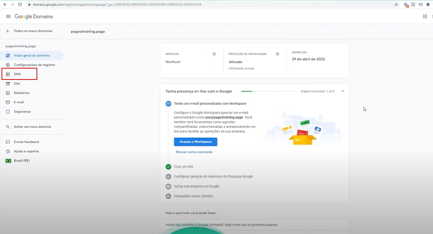
Task: Open the hamburger main menu
Action: coord(8,17)
